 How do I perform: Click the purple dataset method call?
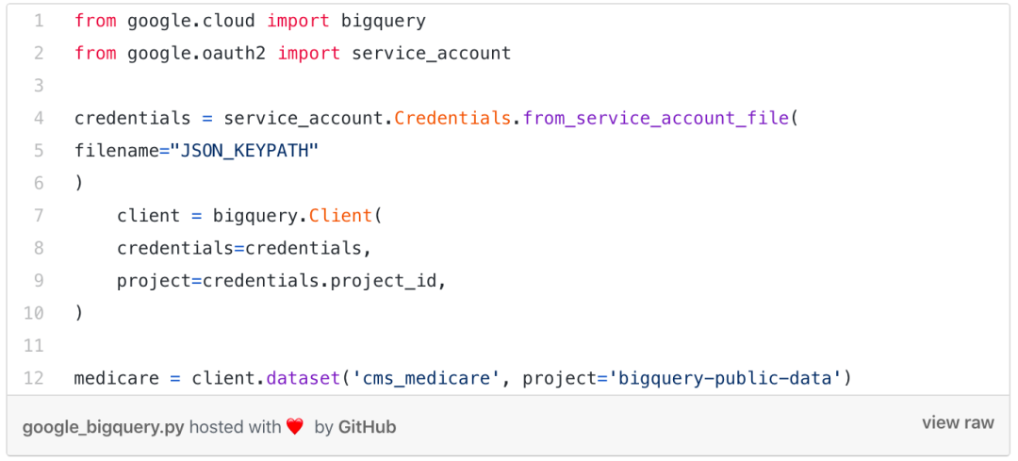click(x=303, y=378)
